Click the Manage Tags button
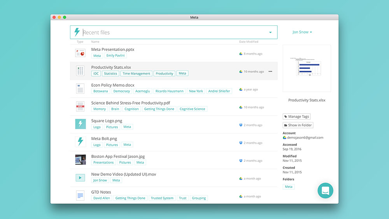Viewport: 389px width, 219px height. click(x=296, y=116)
